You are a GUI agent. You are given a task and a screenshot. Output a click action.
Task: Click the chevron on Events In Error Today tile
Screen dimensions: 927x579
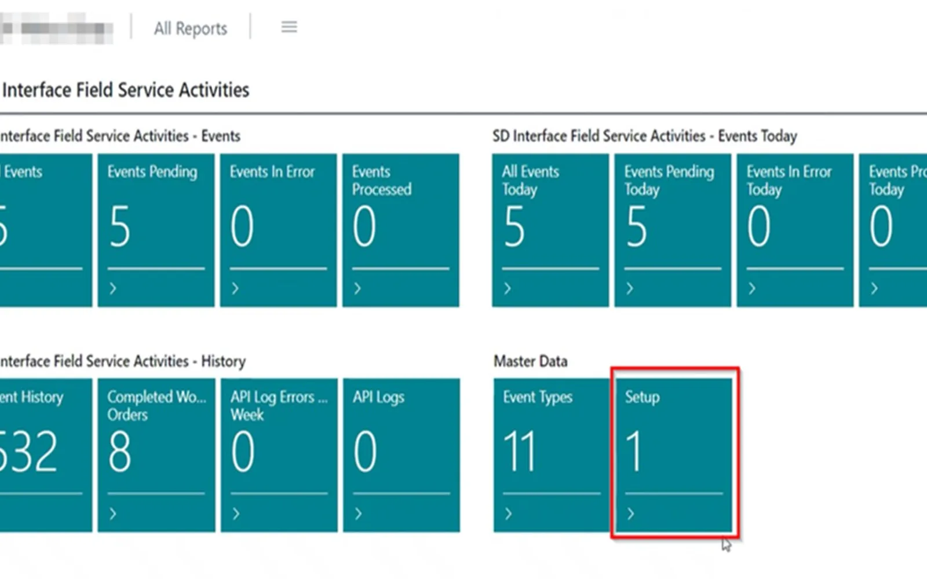tap(752, 288)
